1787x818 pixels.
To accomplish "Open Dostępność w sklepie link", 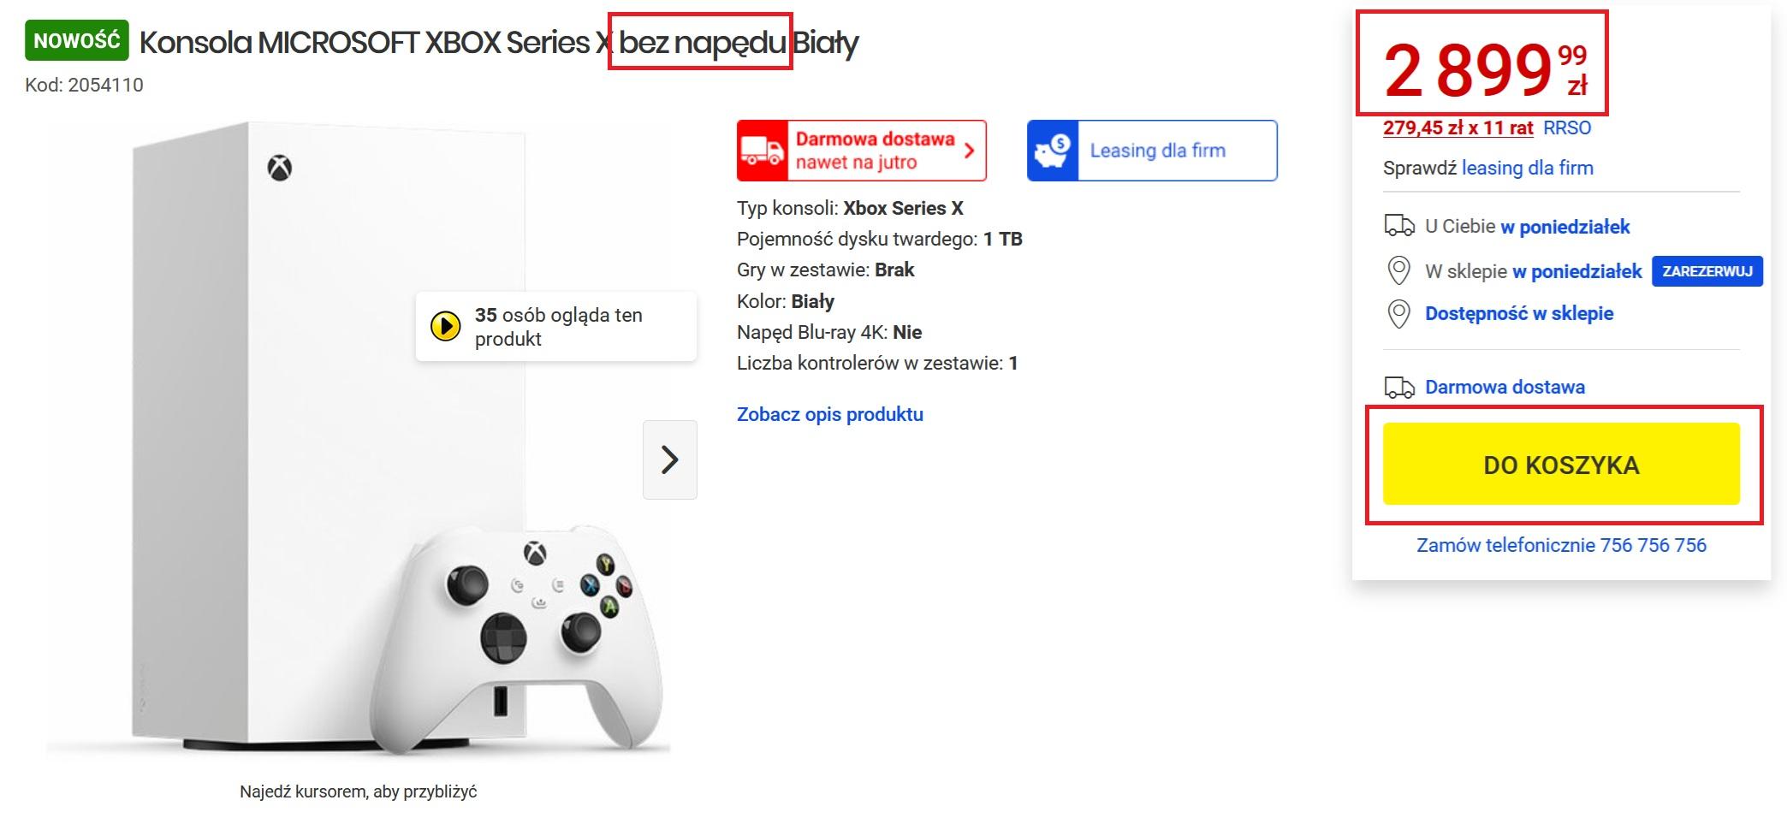I will (1519, 313).
